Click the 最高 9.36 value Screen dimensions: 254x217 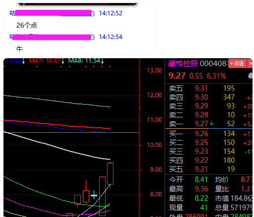pos(201,189)
